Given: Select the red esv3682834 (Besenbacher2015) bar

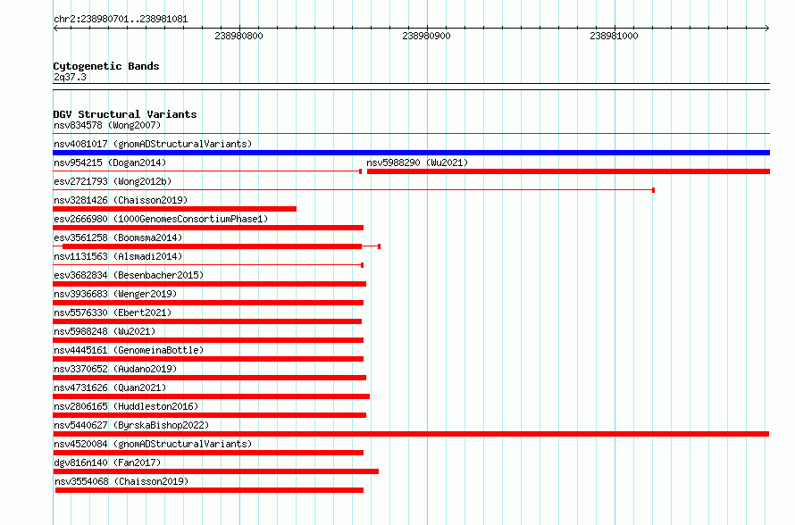Looking at the screenshot, I should coord(209,284).
